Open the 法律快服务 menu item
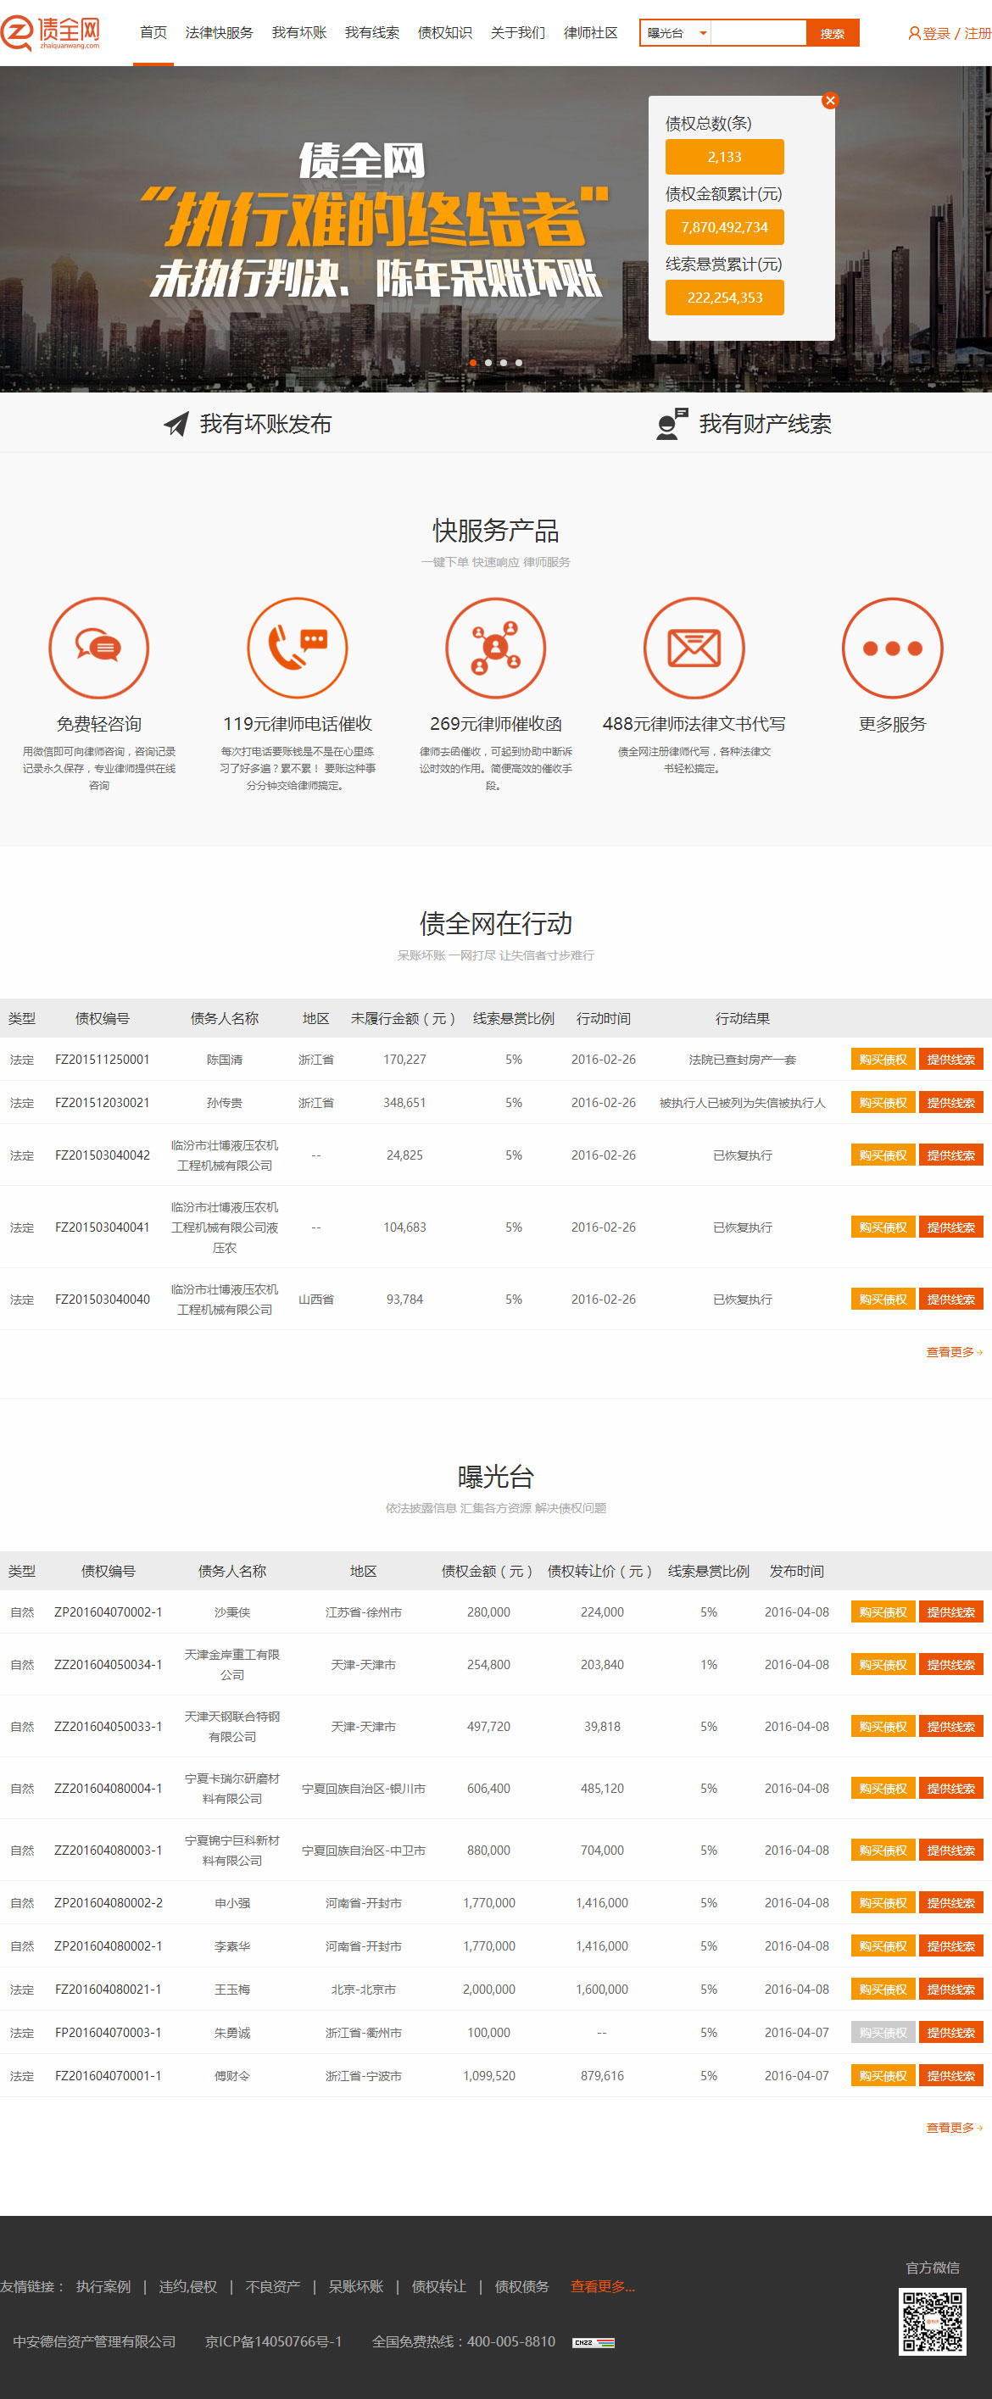The image size is (992, 2399). 219,34
